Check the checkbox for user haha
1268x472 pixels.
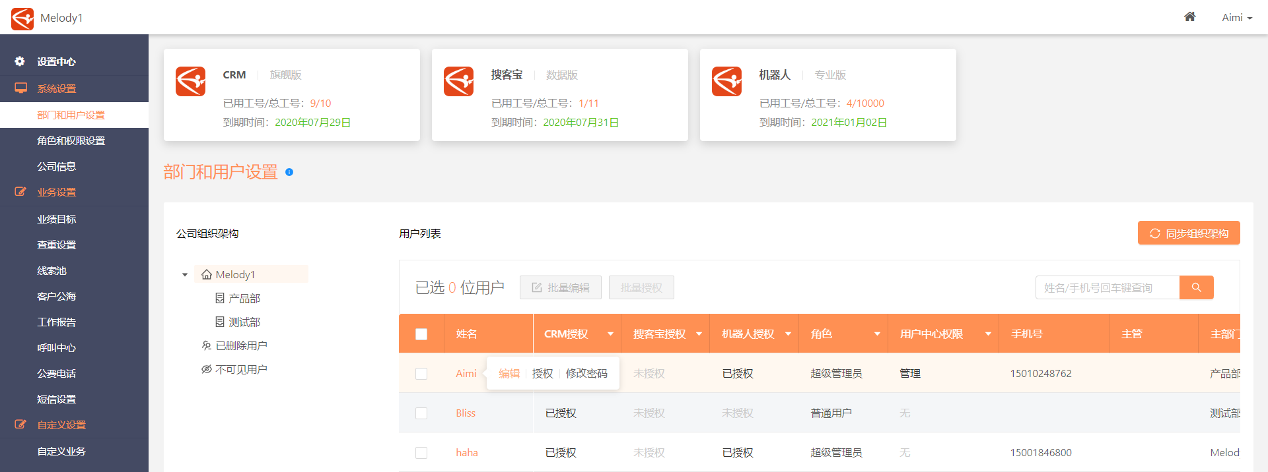[421, 453]
